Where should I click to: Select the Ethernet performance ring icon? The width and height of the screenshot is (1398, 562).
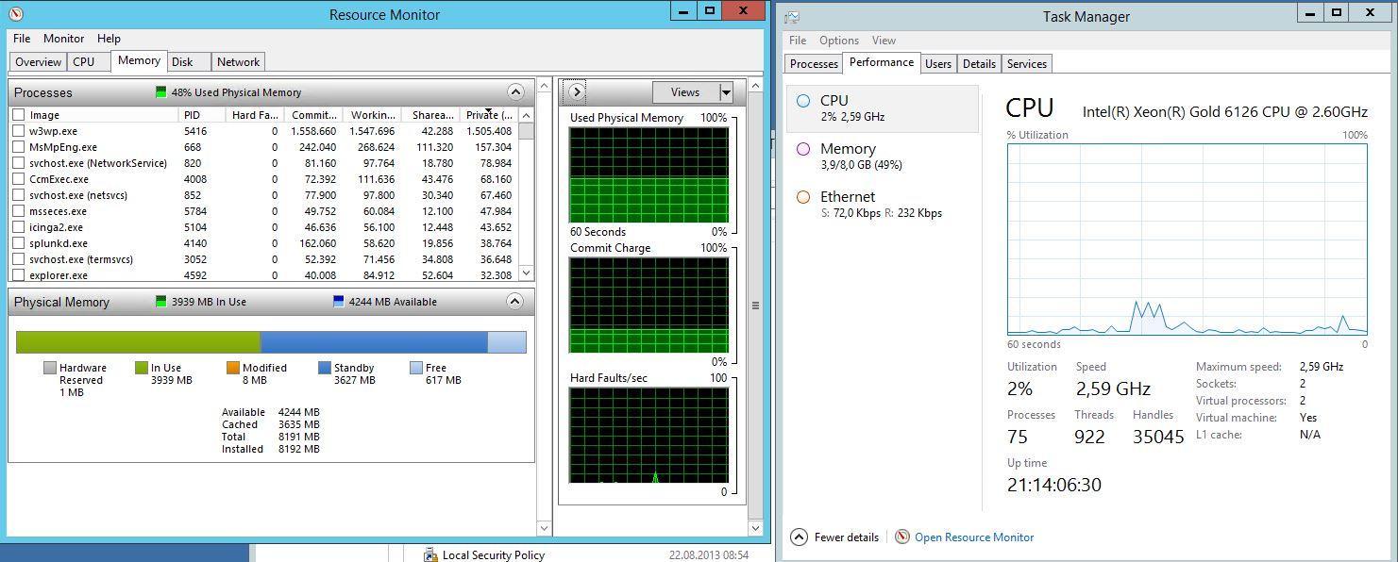point(803,196)
